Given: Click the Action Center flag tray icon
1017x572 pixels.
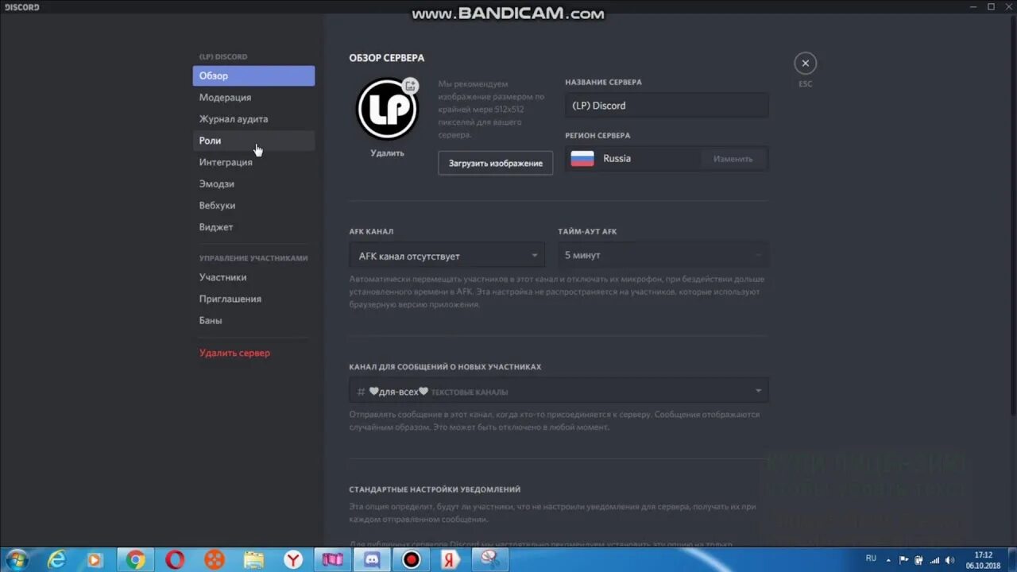Looking at the screenshot, I should 903,559.
